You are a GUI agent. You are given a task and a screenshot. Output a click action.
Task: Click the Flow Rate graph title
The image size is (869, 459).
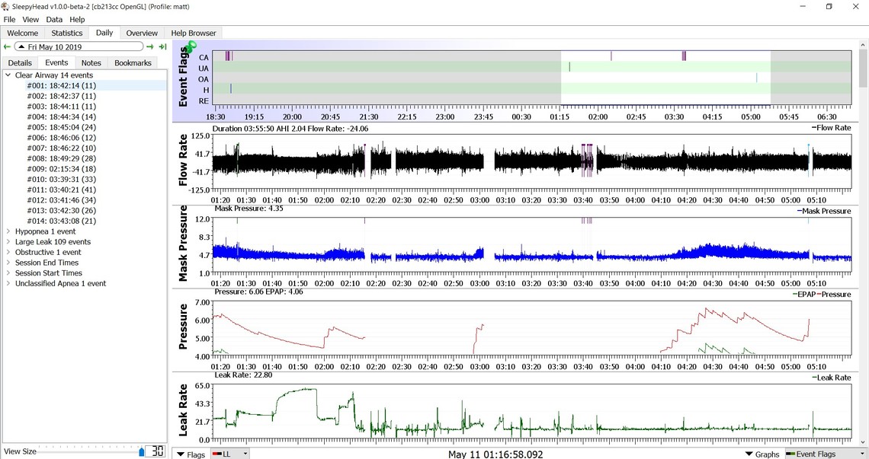point(184,160)
